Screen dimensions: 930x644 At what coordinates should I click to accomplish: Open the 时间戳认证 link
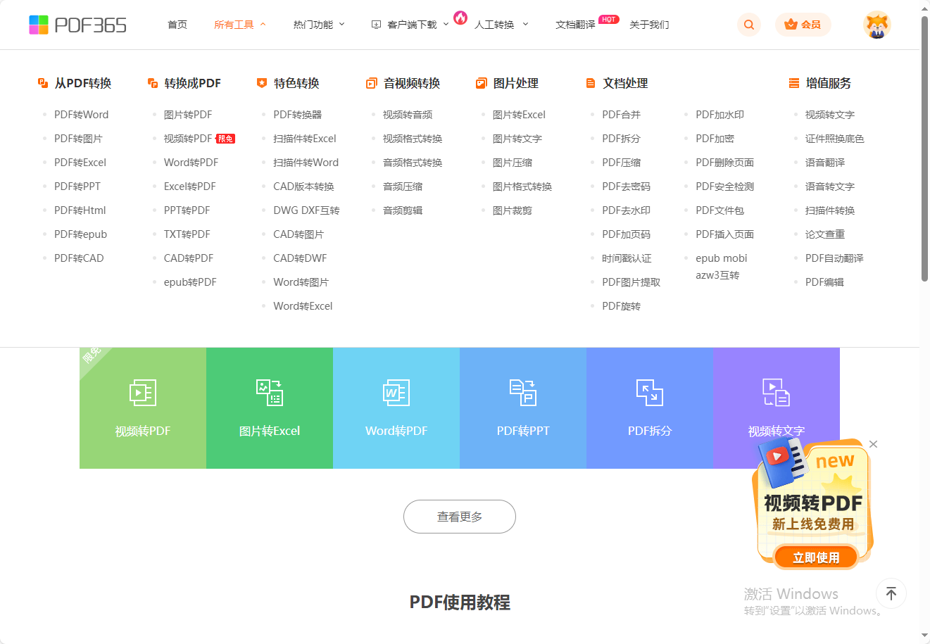point(627,258)
